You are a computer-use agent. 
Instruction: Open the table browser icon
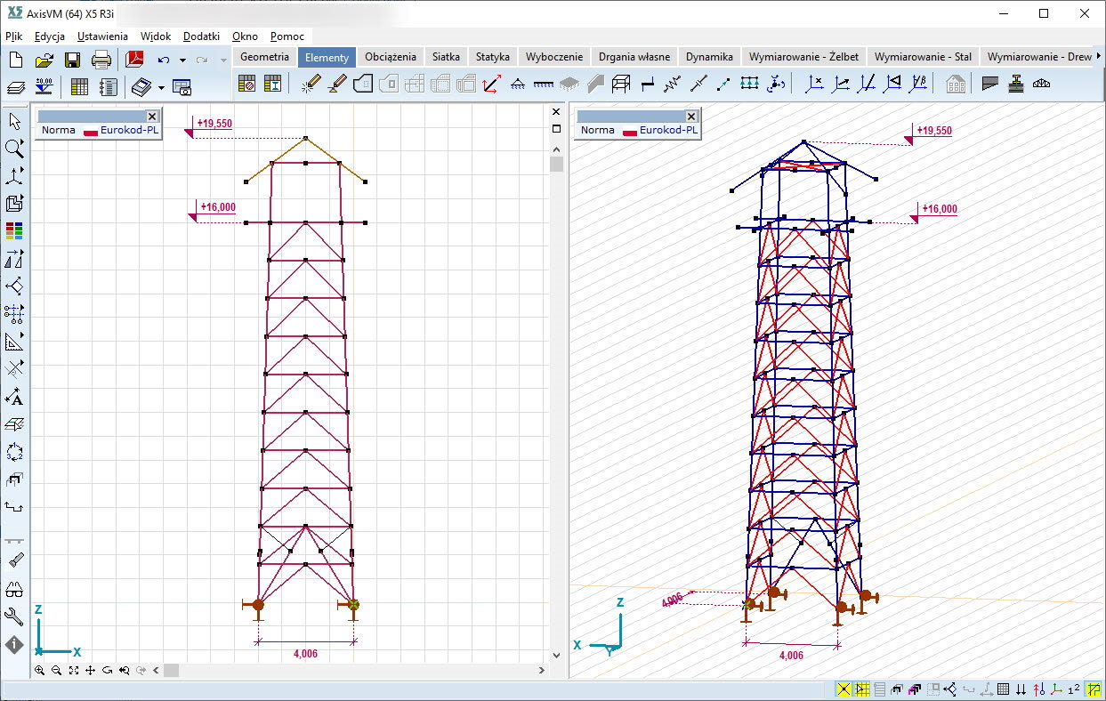click(x=79, y=87)
